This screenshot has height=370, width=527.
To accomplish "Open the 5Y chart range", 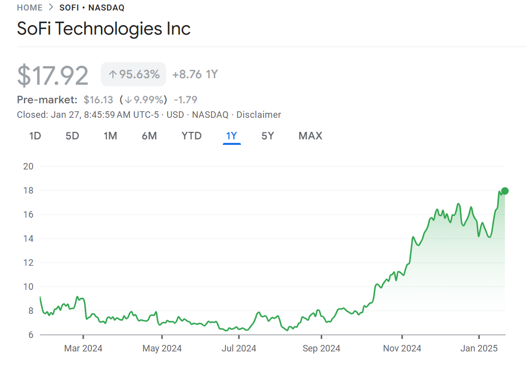I will coord(268,136).
